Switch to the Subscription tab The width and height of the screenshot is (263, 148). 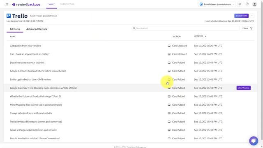[x=67, y=4]
